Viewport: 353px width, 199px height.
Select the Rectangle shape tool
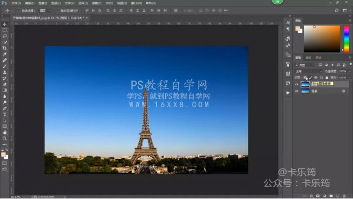[x=4, y=126]
